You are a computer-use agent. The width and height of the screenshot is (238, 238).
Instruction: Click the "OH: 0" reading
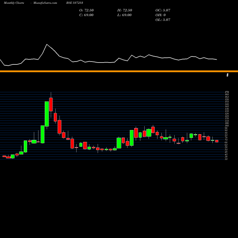(160, 15)
